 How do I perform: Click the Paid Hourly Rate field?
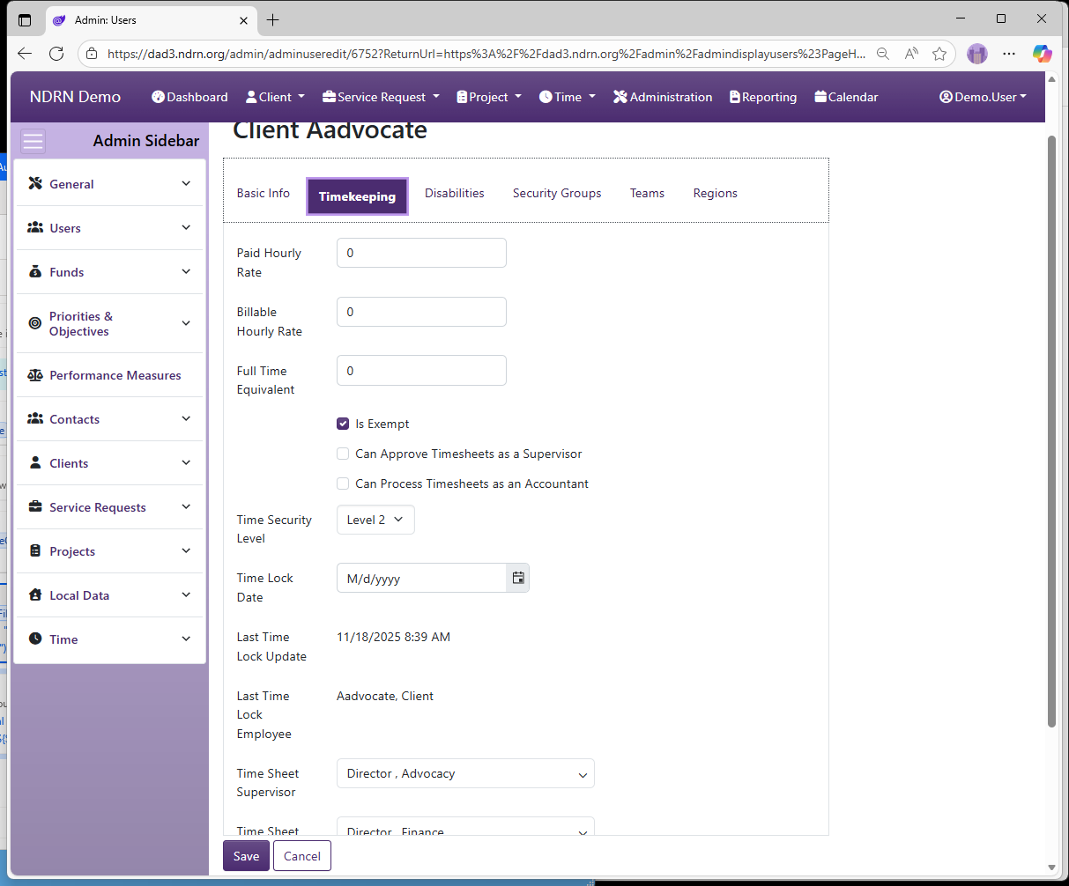(421, 253)
